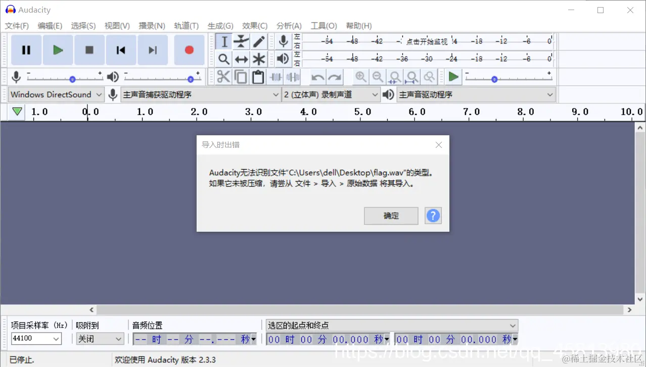
Task: Click the horizontal scrollbar right arrow
Action: click(629, 309)
